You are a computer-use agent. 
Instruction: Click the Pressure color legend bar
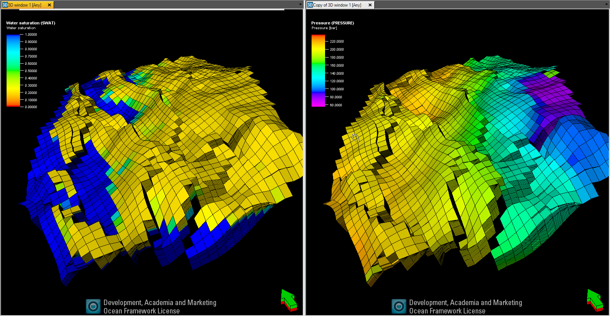click(x=318, y=71)
